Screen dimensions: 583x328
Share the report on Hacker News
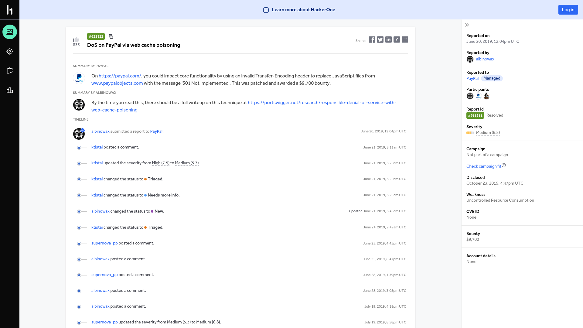tap(397, 39)
